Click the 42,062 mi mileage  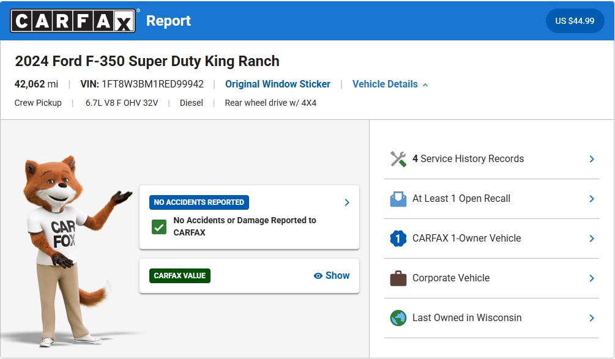(x=36, y=84)
